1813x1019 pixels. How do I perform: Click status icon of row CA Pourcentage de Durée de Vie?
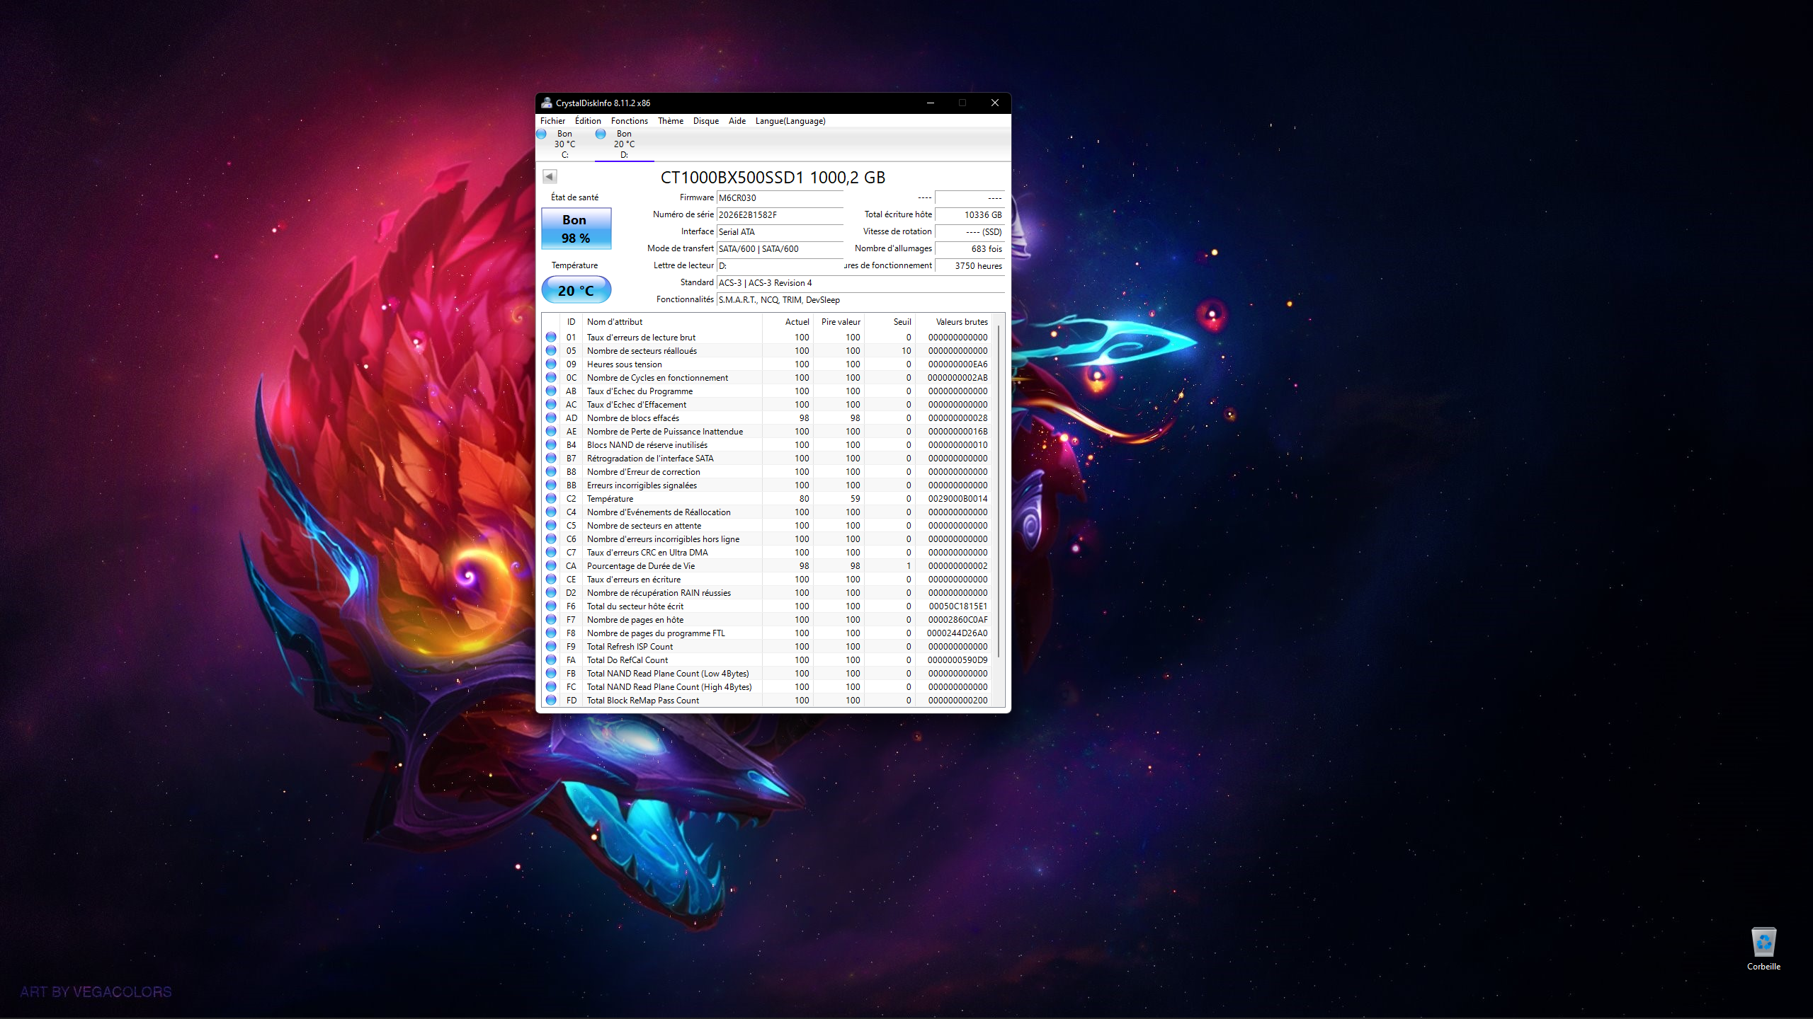[x=551, y=565]
